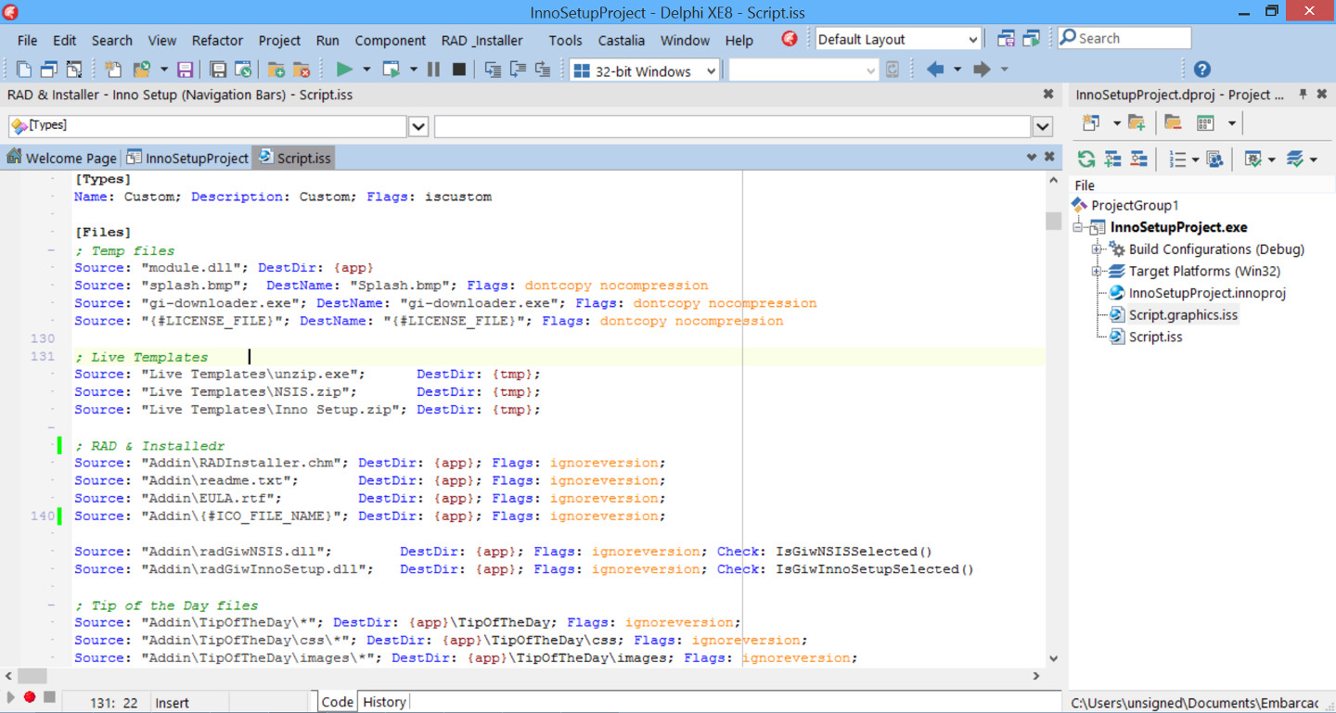Run the project with the green play icon
Screen dimensions: 1336x713
[x=344, y=70]
